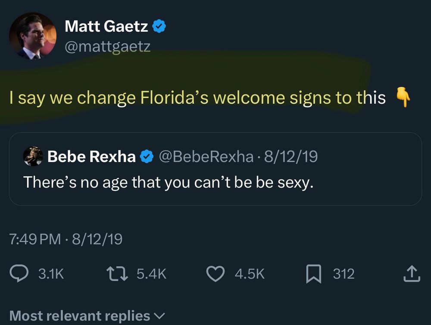Open the @BebeRexha handle in quoted tweet
Screen dimensions: 431x325
(x=206, y=157)
